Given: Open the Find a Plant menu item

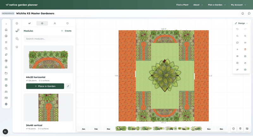Looking at the screenshot, I should [x=182, y=5].
